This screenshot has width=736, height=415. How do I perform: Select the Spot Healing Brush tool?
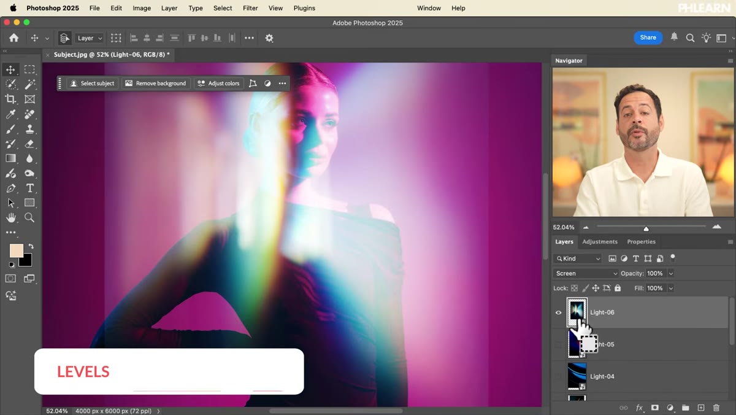coord(29,114)
